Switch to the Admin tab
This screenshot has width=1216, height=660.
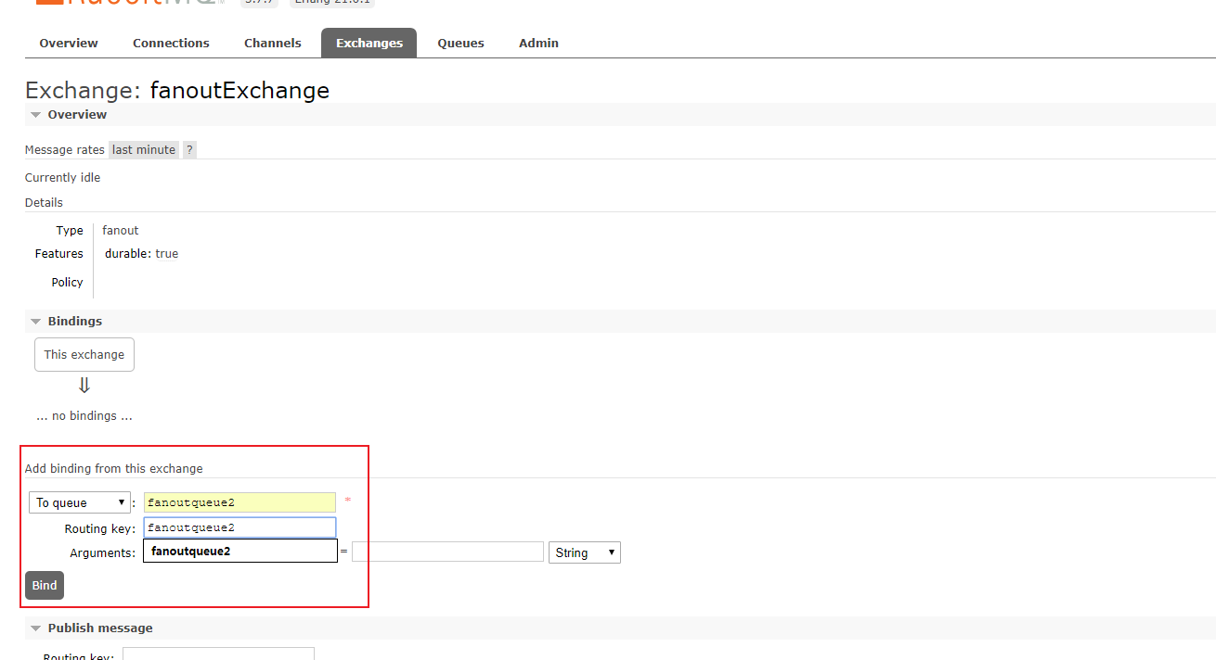pyautogui.click(x=539, y=43)
